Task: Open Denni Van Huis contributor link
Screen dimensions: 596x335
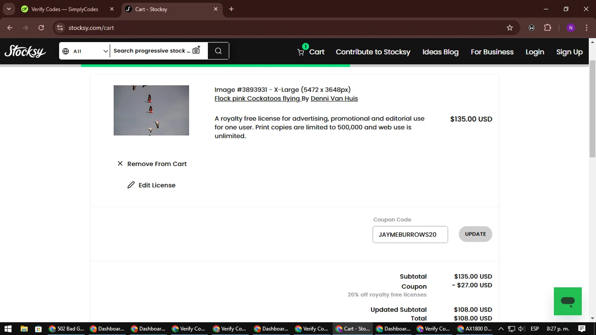Action: pos(334,99)
